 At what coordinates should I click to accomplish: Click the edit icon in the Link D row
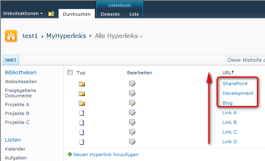click(132, 142)
